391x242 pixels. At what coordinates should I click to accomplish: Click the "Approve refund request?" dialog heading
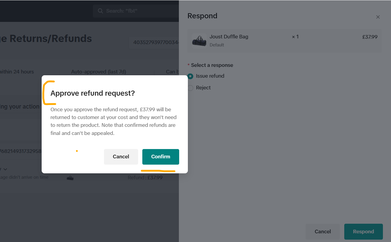pos(93,93)
